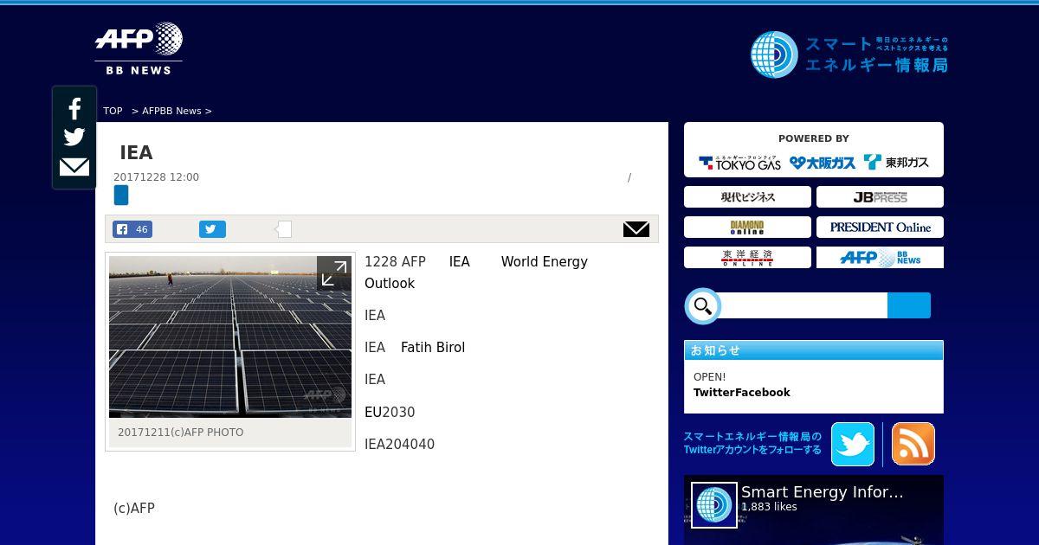The height and width of the screenshot is (545, 1039).
Task: Open Smart Energy Infor... Facebook page title
Action: (823, 492)
